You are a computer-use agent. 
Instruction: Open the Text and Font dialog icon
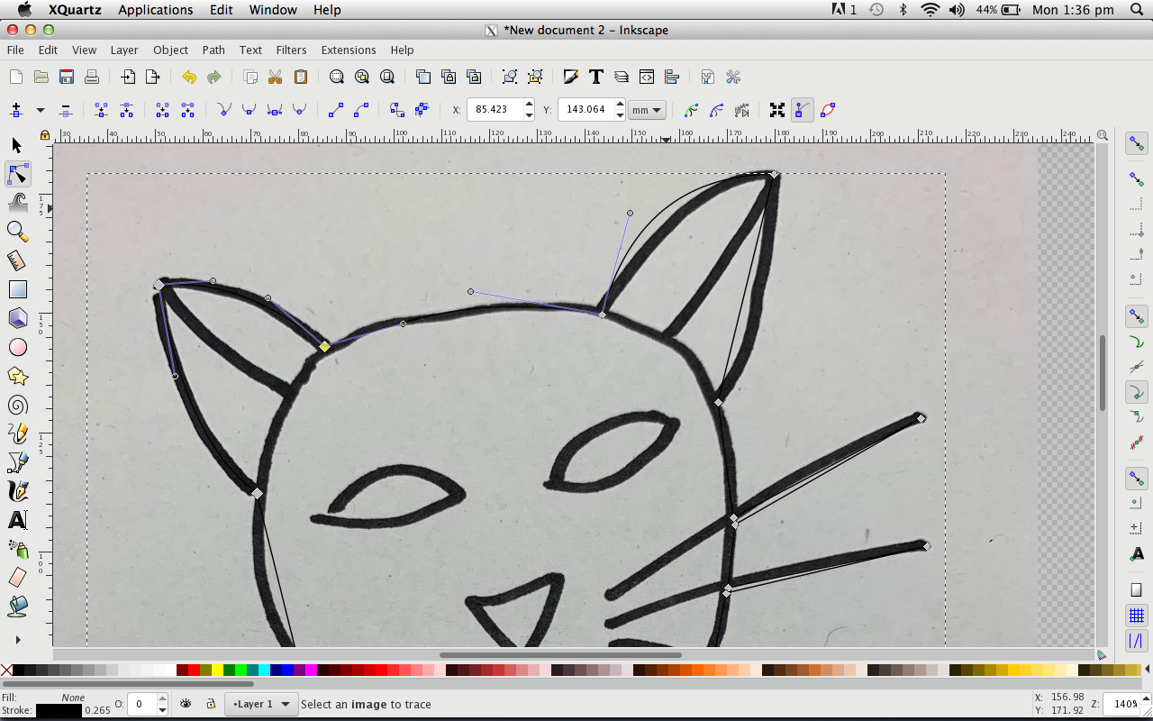tap(595, 78)
